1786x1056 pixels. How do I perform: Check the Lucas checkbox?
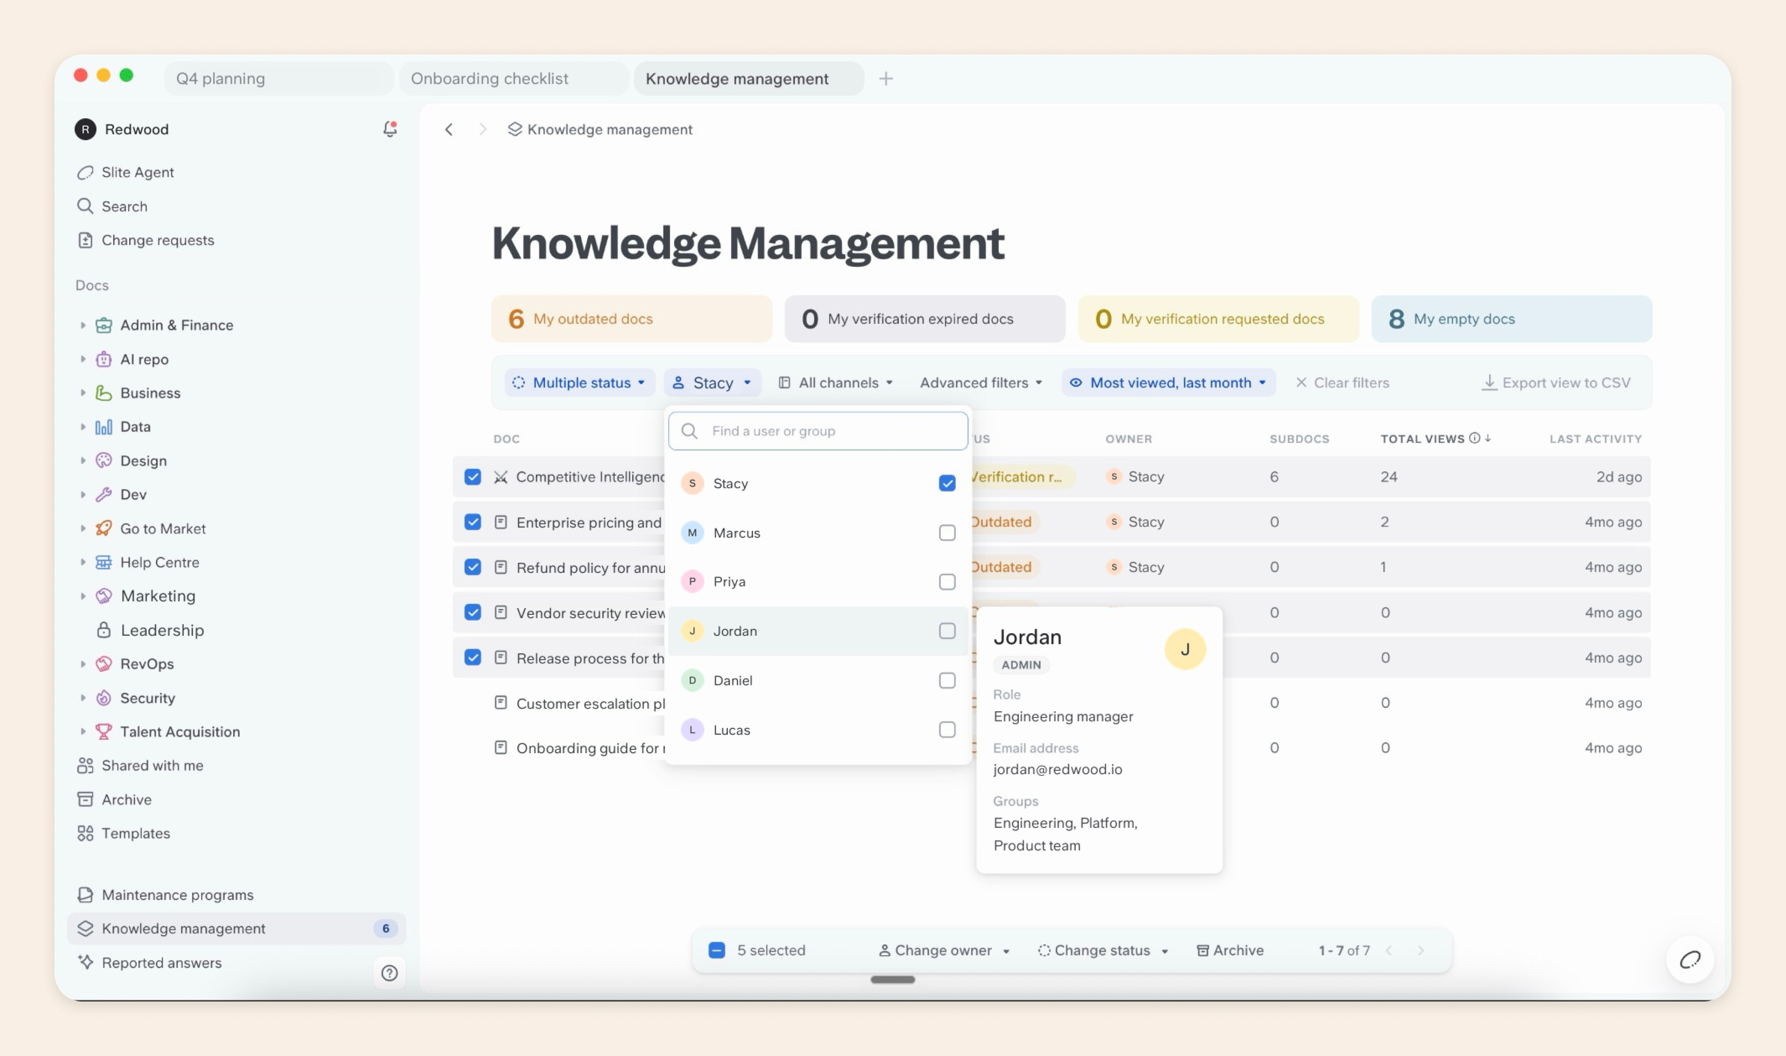pyautogui.click(x=947, y=729)
